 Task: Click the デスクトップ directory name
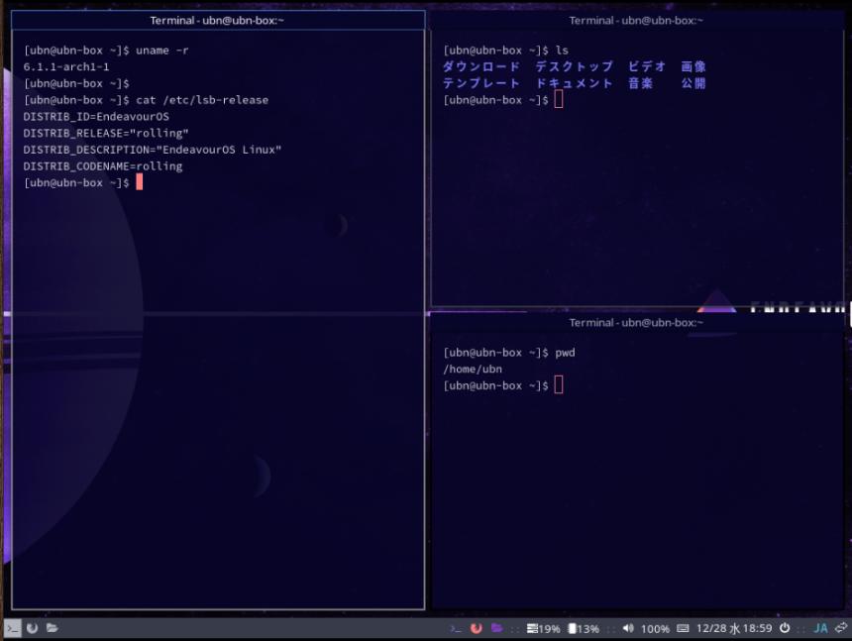[x=575, y=66]
